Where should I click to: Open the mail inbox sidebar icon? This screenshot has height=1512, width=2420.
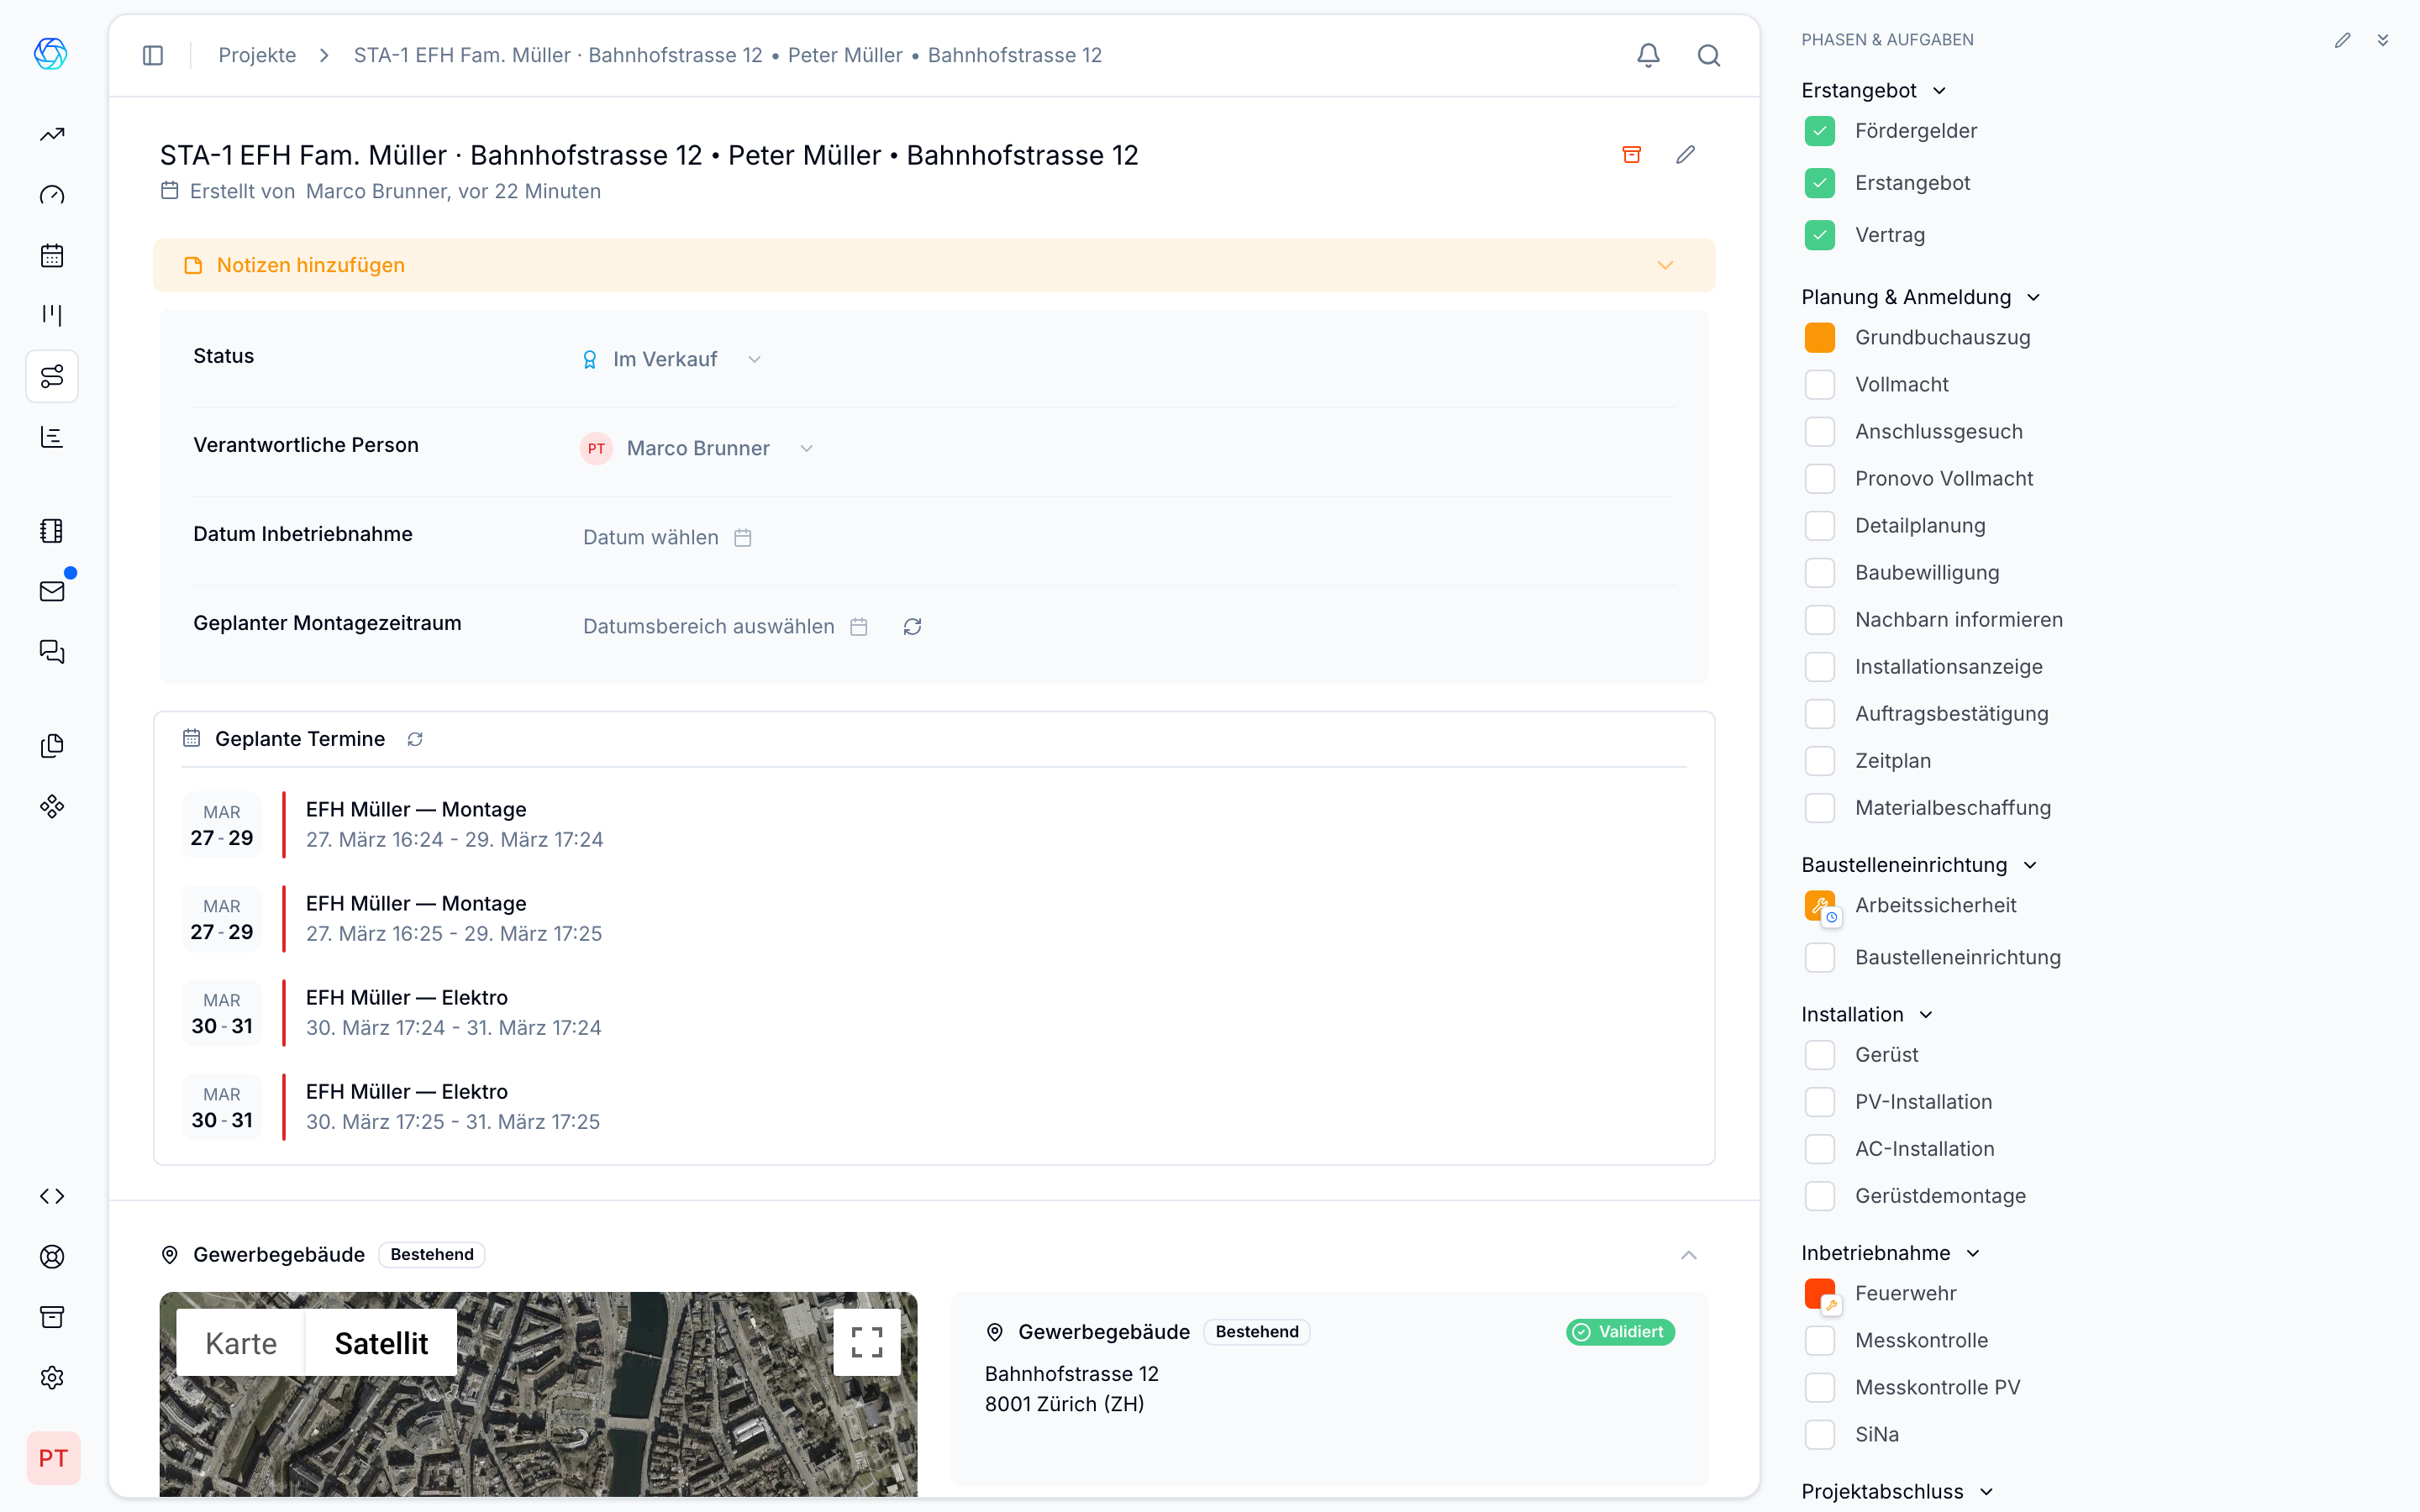pos(52,591)
